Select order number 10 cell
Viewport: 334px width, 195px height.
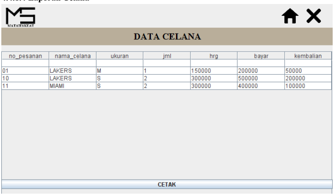26,79
